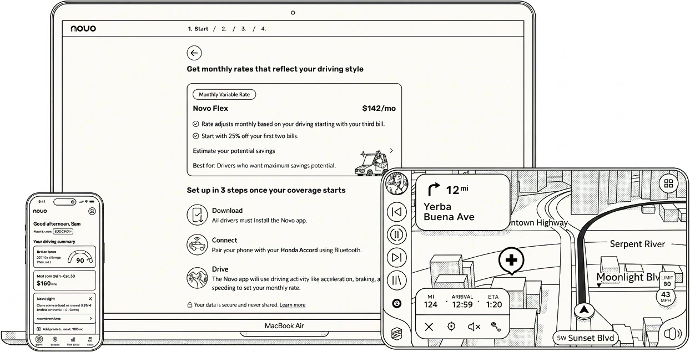The image size is (690, 352).
Task: Click the Monthly Variable Rate pill
Action: [224, 95]
